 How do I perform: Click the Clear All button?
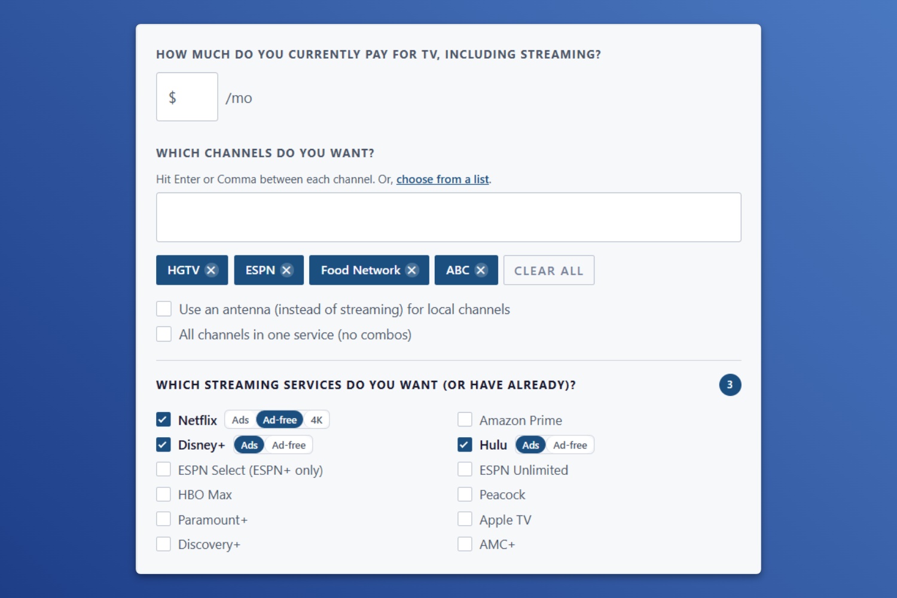pos(549,270)
